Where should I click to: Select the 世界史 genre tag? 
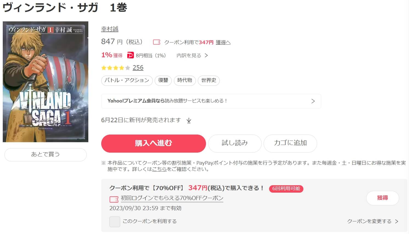tap(208, 80)
